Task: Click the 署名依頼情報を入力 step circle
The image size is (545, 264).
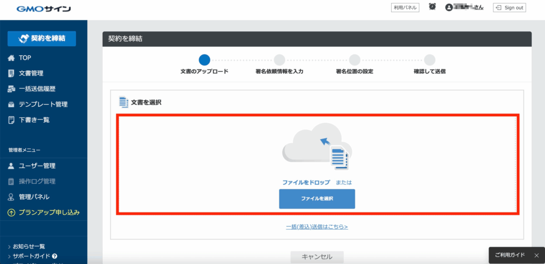Action: 279,60
